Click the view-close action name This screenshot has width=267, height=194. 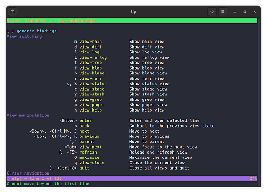[x=92, y=163]
